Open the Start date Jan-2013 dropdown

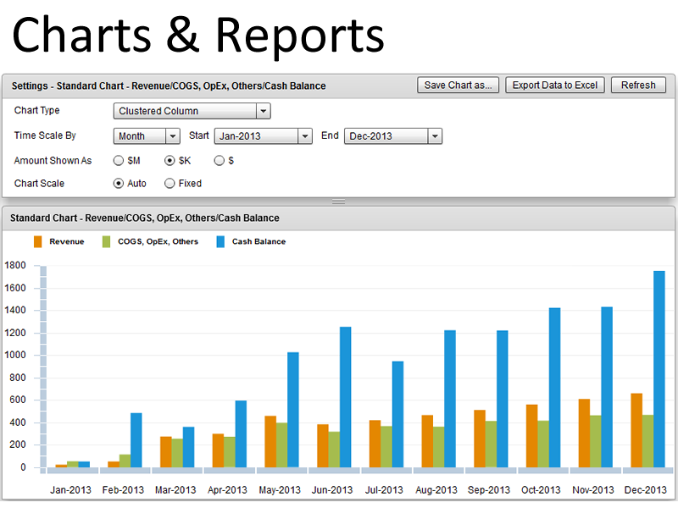point(264,136)
